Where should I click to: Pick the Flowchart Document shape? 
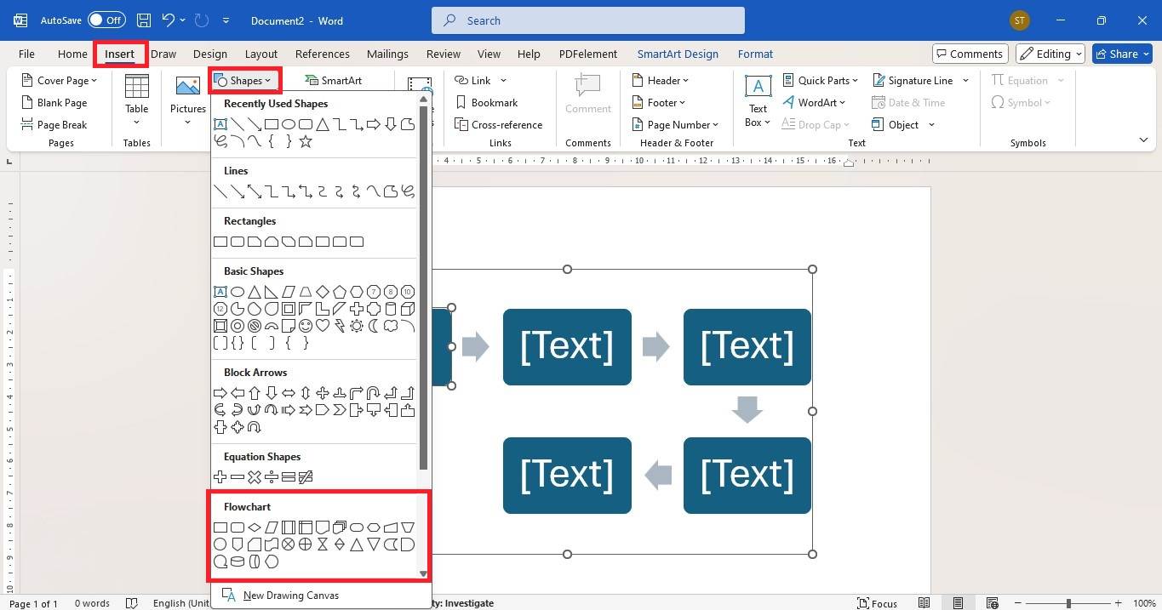click(323, 527)
